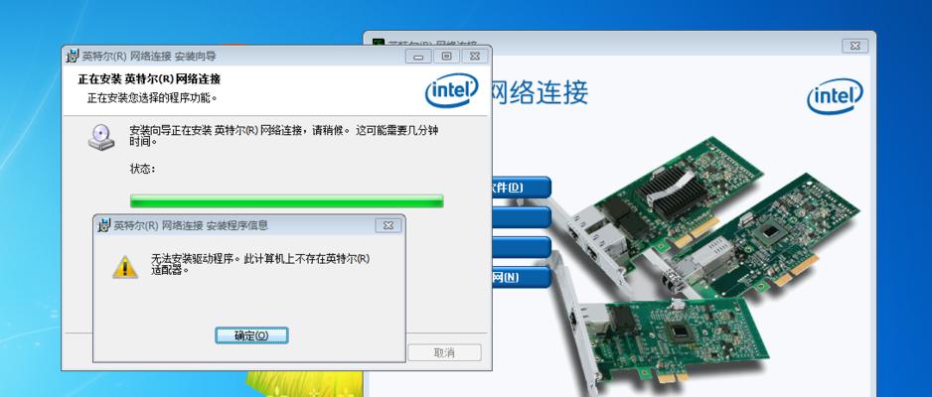Viewport: 932px width, 397px height.
Task: Click the 网络连接 heading in the background window
Action: tap(540, 92)
